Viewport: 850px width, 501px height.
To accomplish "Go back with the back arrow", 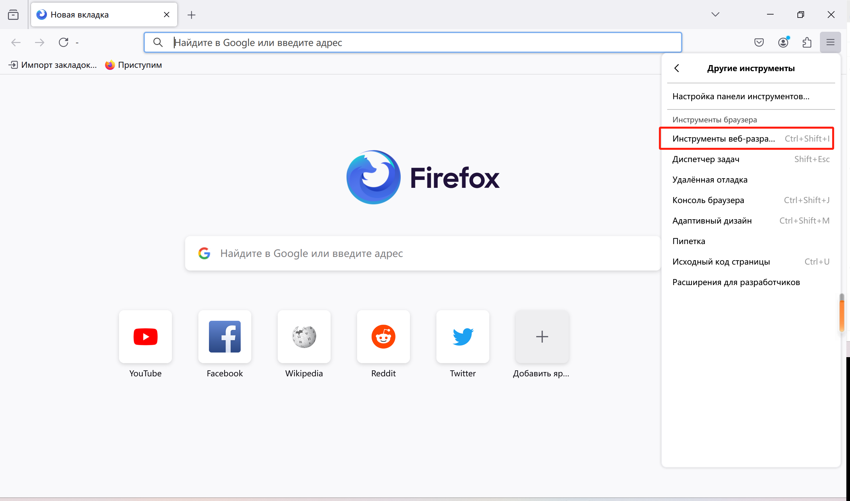I will tap(16, 43).
